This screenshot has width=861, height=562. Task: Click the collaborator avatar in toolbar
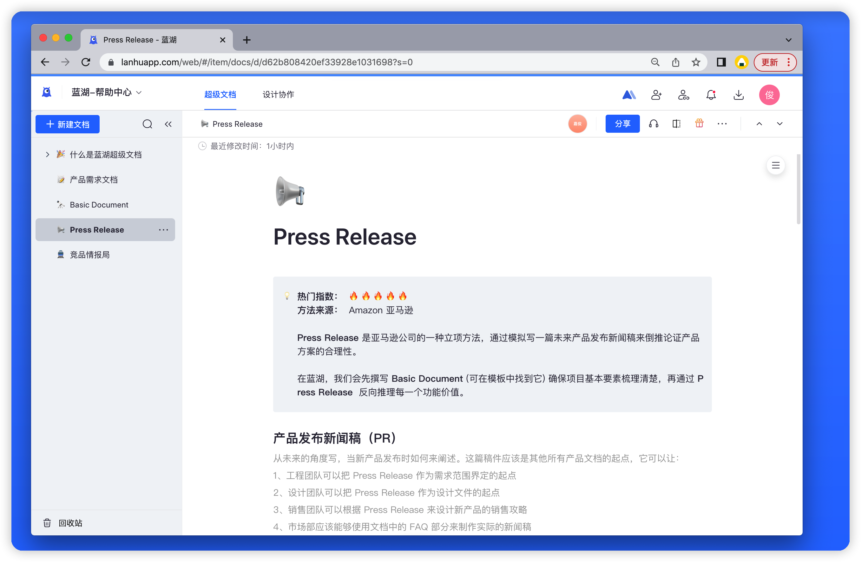(x=577, y=124)
